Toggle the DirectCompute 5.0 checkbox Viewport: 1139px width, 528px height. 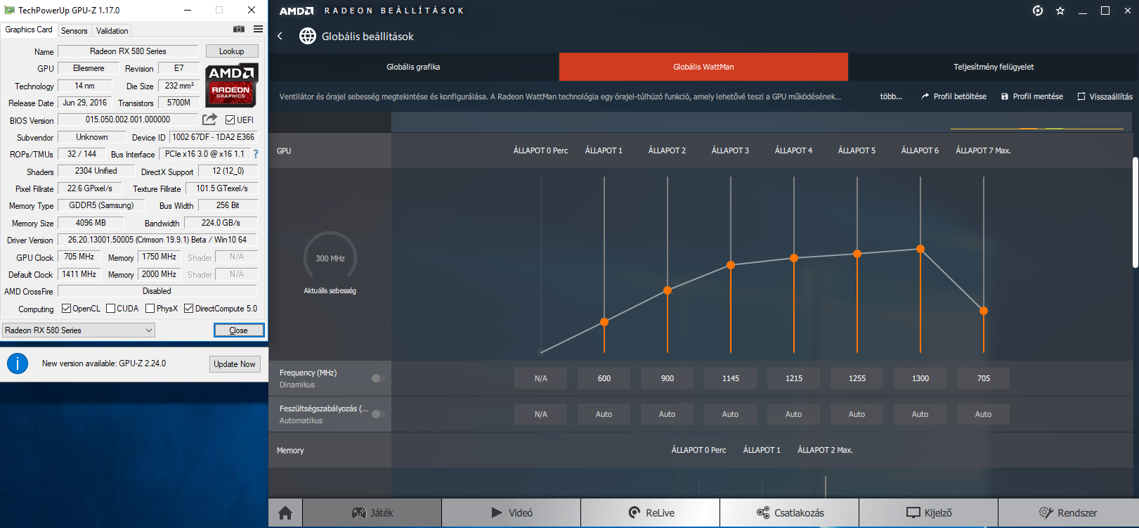pos(188,309)
